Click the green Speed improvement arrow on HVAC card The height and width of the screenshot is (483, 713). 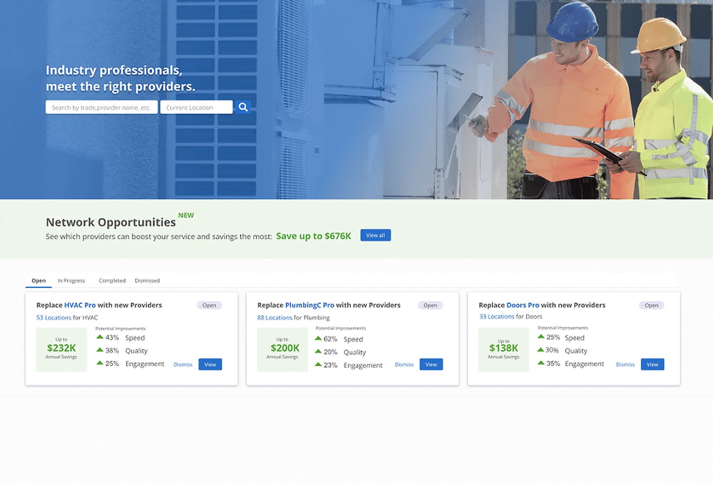(100, 337)
